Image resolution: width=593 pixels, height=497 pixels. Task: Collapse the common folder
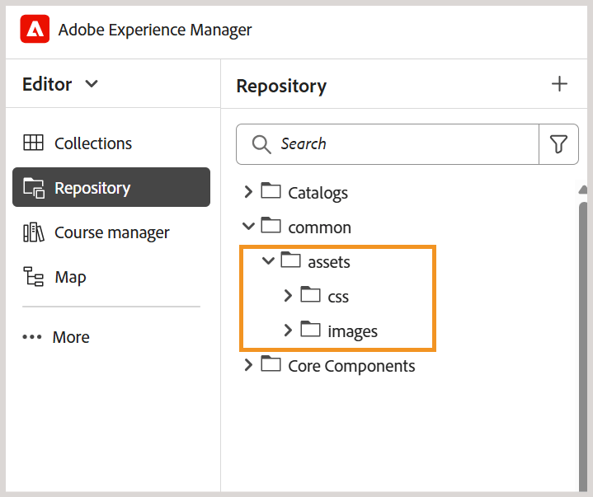pos(248,227)
